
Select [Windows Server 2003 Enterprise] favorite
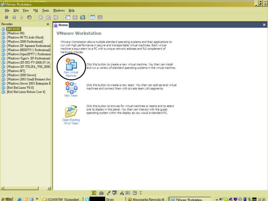pos(28,83)
